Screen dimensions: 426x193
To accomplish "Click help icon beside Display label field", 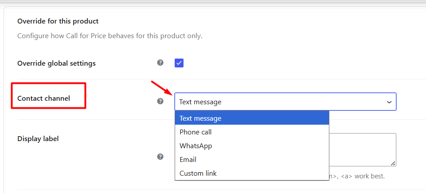I will tap(160, 157).
